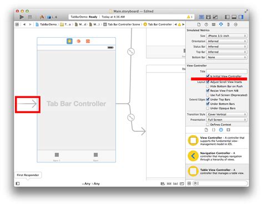This screenshot has width=263, height=206.
Task: Show the File Template library
Action: click(x=206, y=130)
